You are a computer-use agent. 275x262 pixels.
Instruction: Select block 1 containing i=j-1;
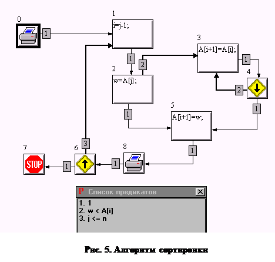(133, 34)
